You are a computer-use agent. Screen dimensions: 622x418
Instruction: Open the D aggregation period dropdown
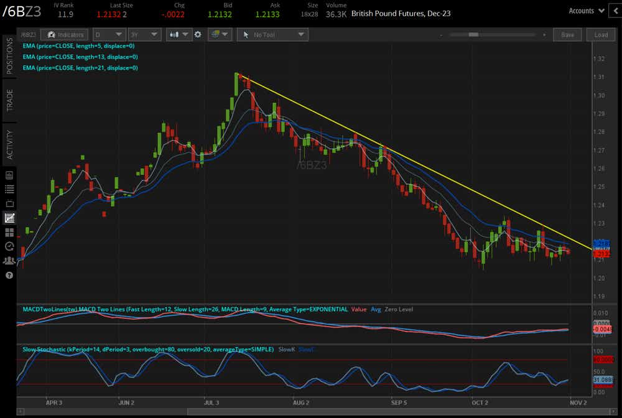click(109, 35)
